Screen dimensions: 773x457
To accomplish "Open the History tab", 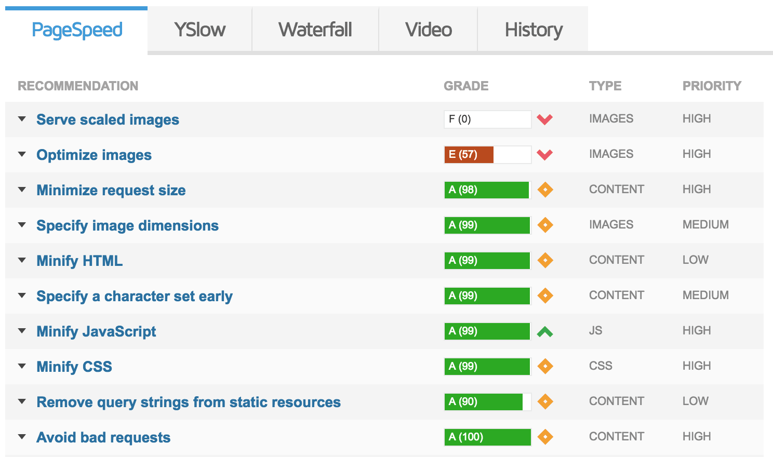I will pos(534,30).
